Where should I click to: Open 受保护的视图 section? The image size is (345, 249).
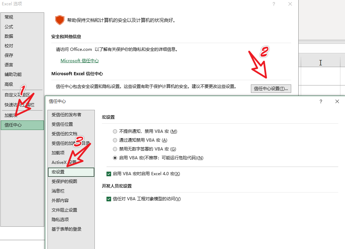(x=71, y=182)
